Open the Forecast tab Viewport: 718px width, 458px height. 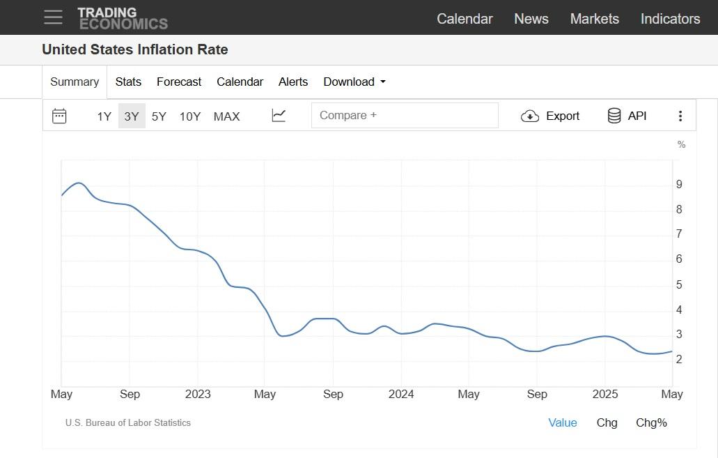[x=179, y=82]
